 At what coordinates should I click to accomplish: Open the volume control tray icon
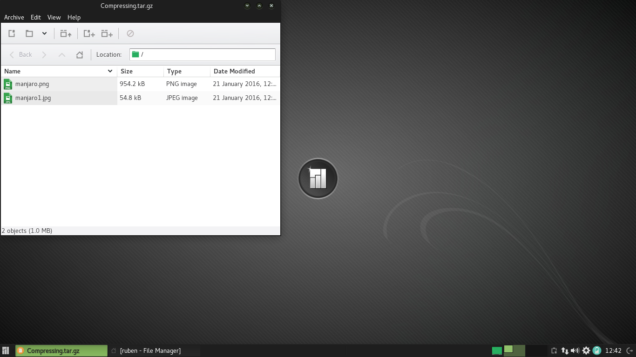575,350
